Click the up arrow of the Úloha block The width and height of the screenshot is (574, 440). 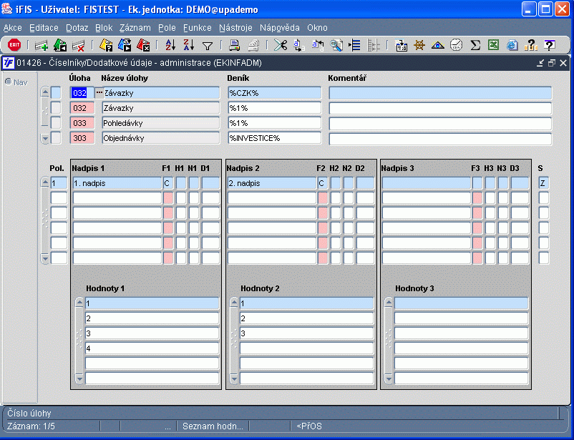[x=45, y=92]
